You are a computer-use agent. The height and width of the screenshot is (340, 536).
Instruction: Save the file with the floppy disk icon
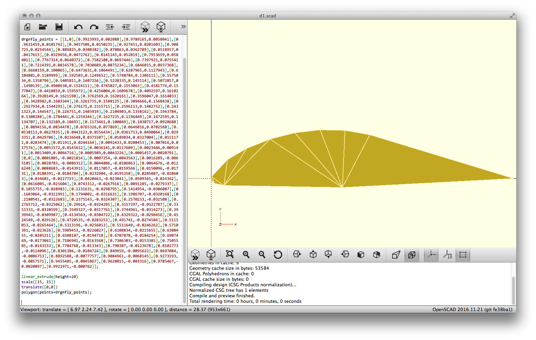pos(59,27)
